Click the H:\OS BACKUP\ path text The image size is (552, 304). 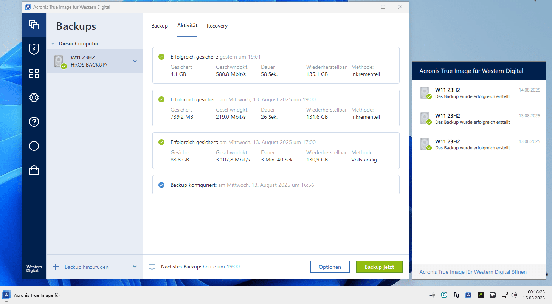(x=89, y=65)
